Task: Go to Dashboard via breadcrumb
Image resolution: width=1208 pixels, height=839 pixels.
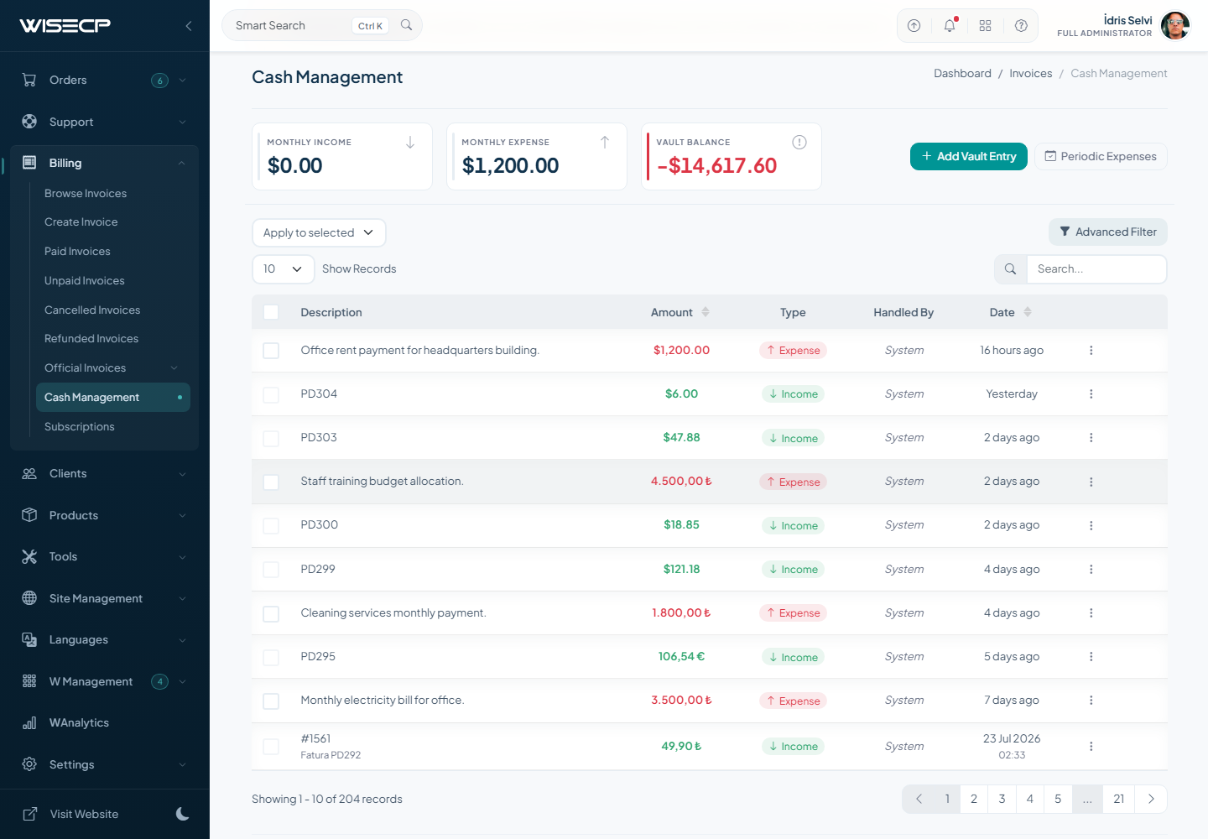Action: [x=963, y=74]
